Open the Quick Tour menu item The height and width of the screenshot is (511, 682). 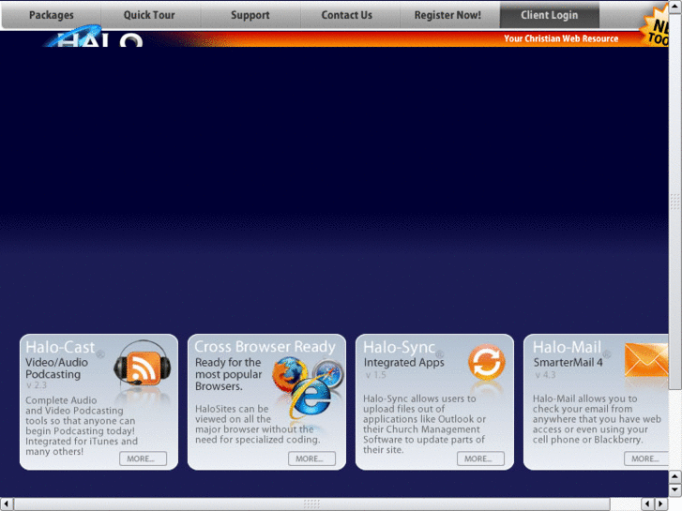[x=149, y=15]
